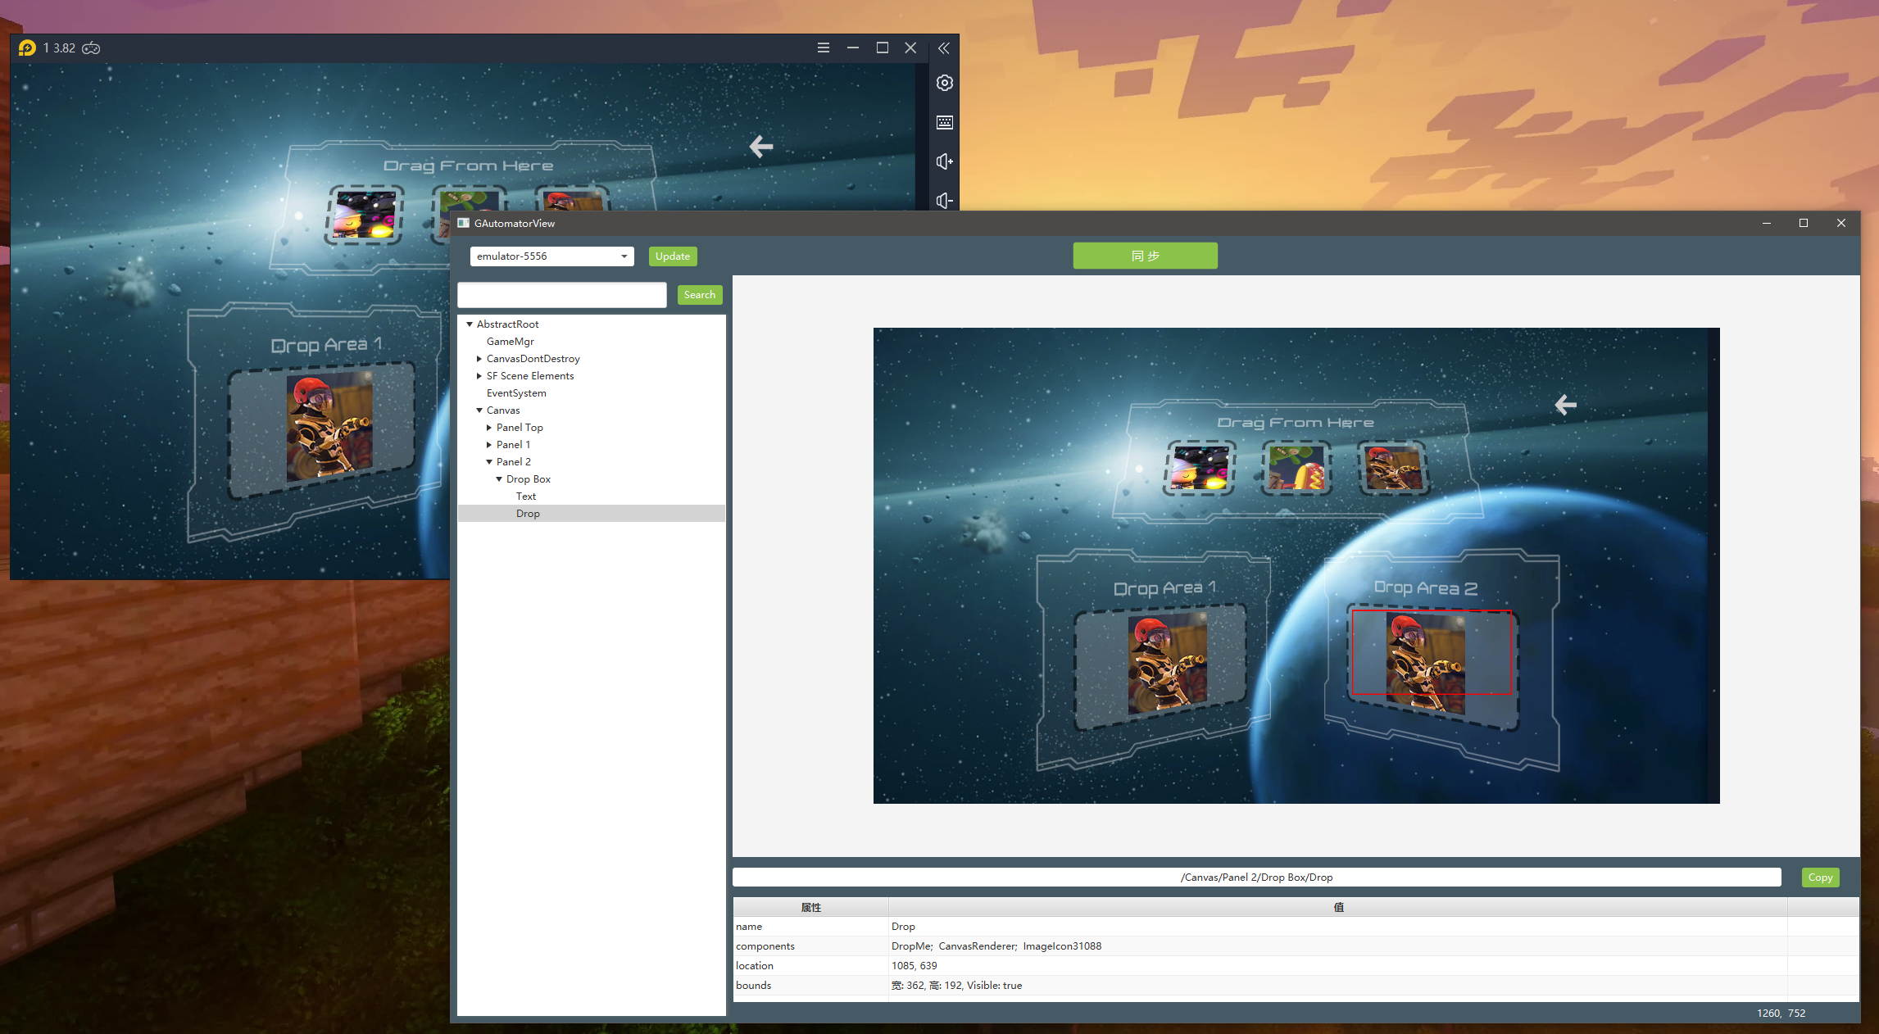Image resolution: width=1879 pixels, height=1034 pixels.
Task: Click the gamepad icon in emulator title
Action: point(91,48)
